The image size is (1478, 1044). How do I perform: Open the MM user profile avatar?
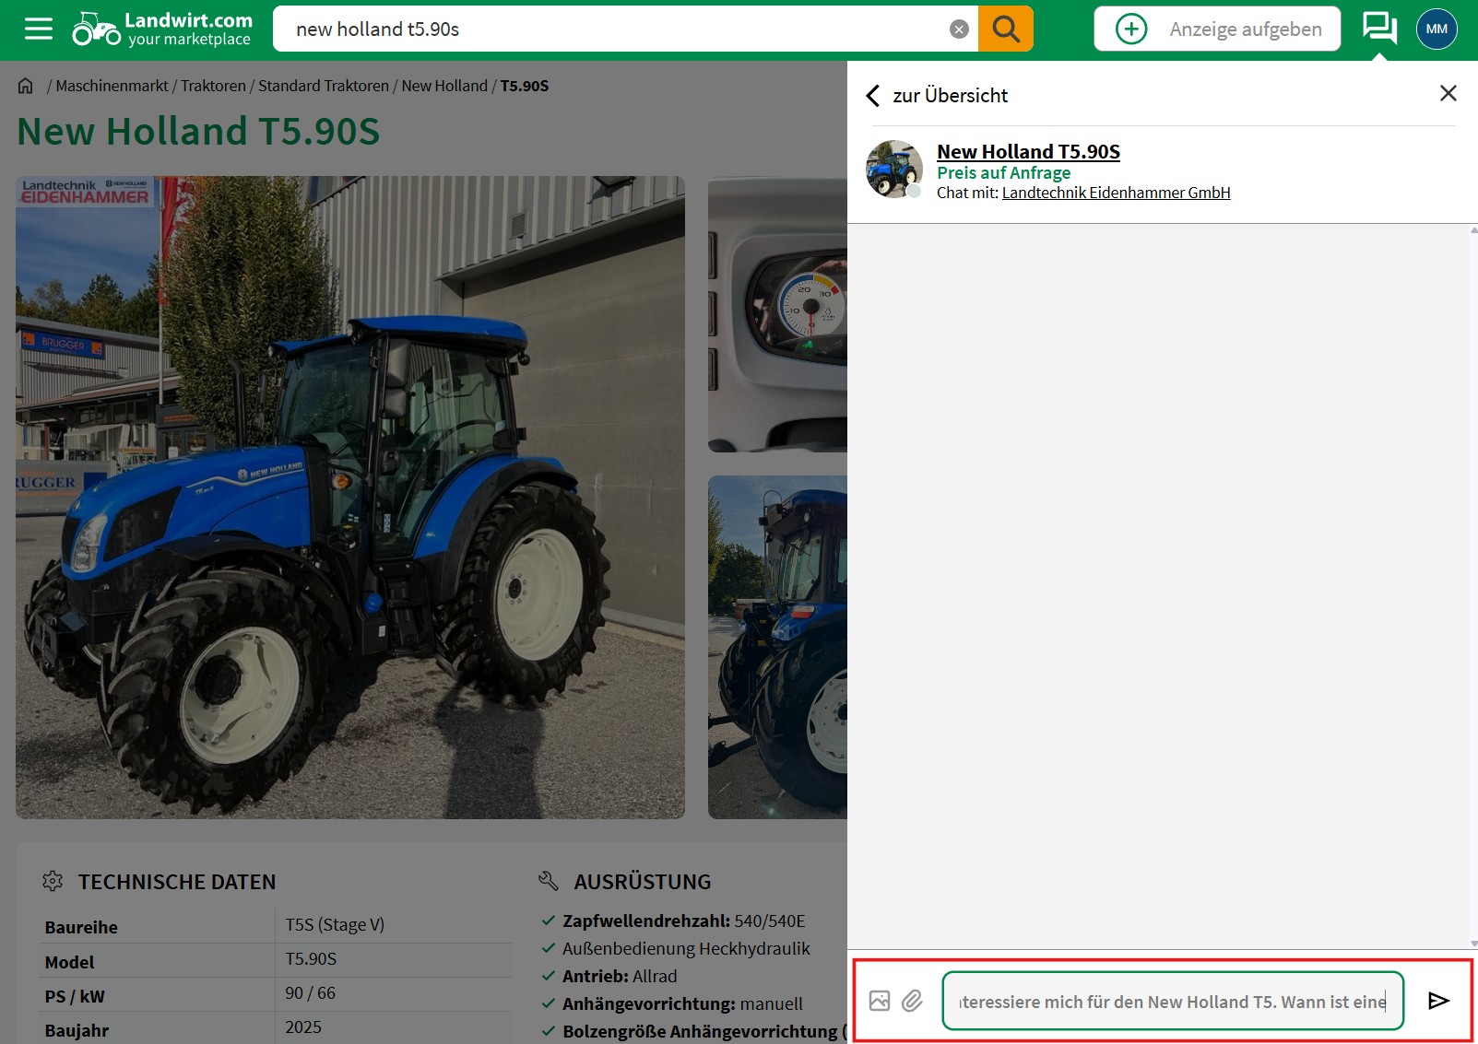tap(1436, 29)
